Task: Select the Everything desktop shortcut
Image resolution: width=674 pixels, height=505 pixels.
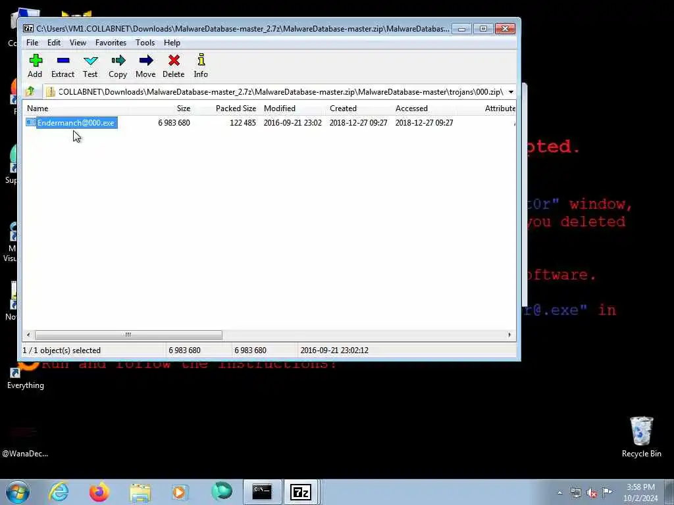Action: point(26,377)
